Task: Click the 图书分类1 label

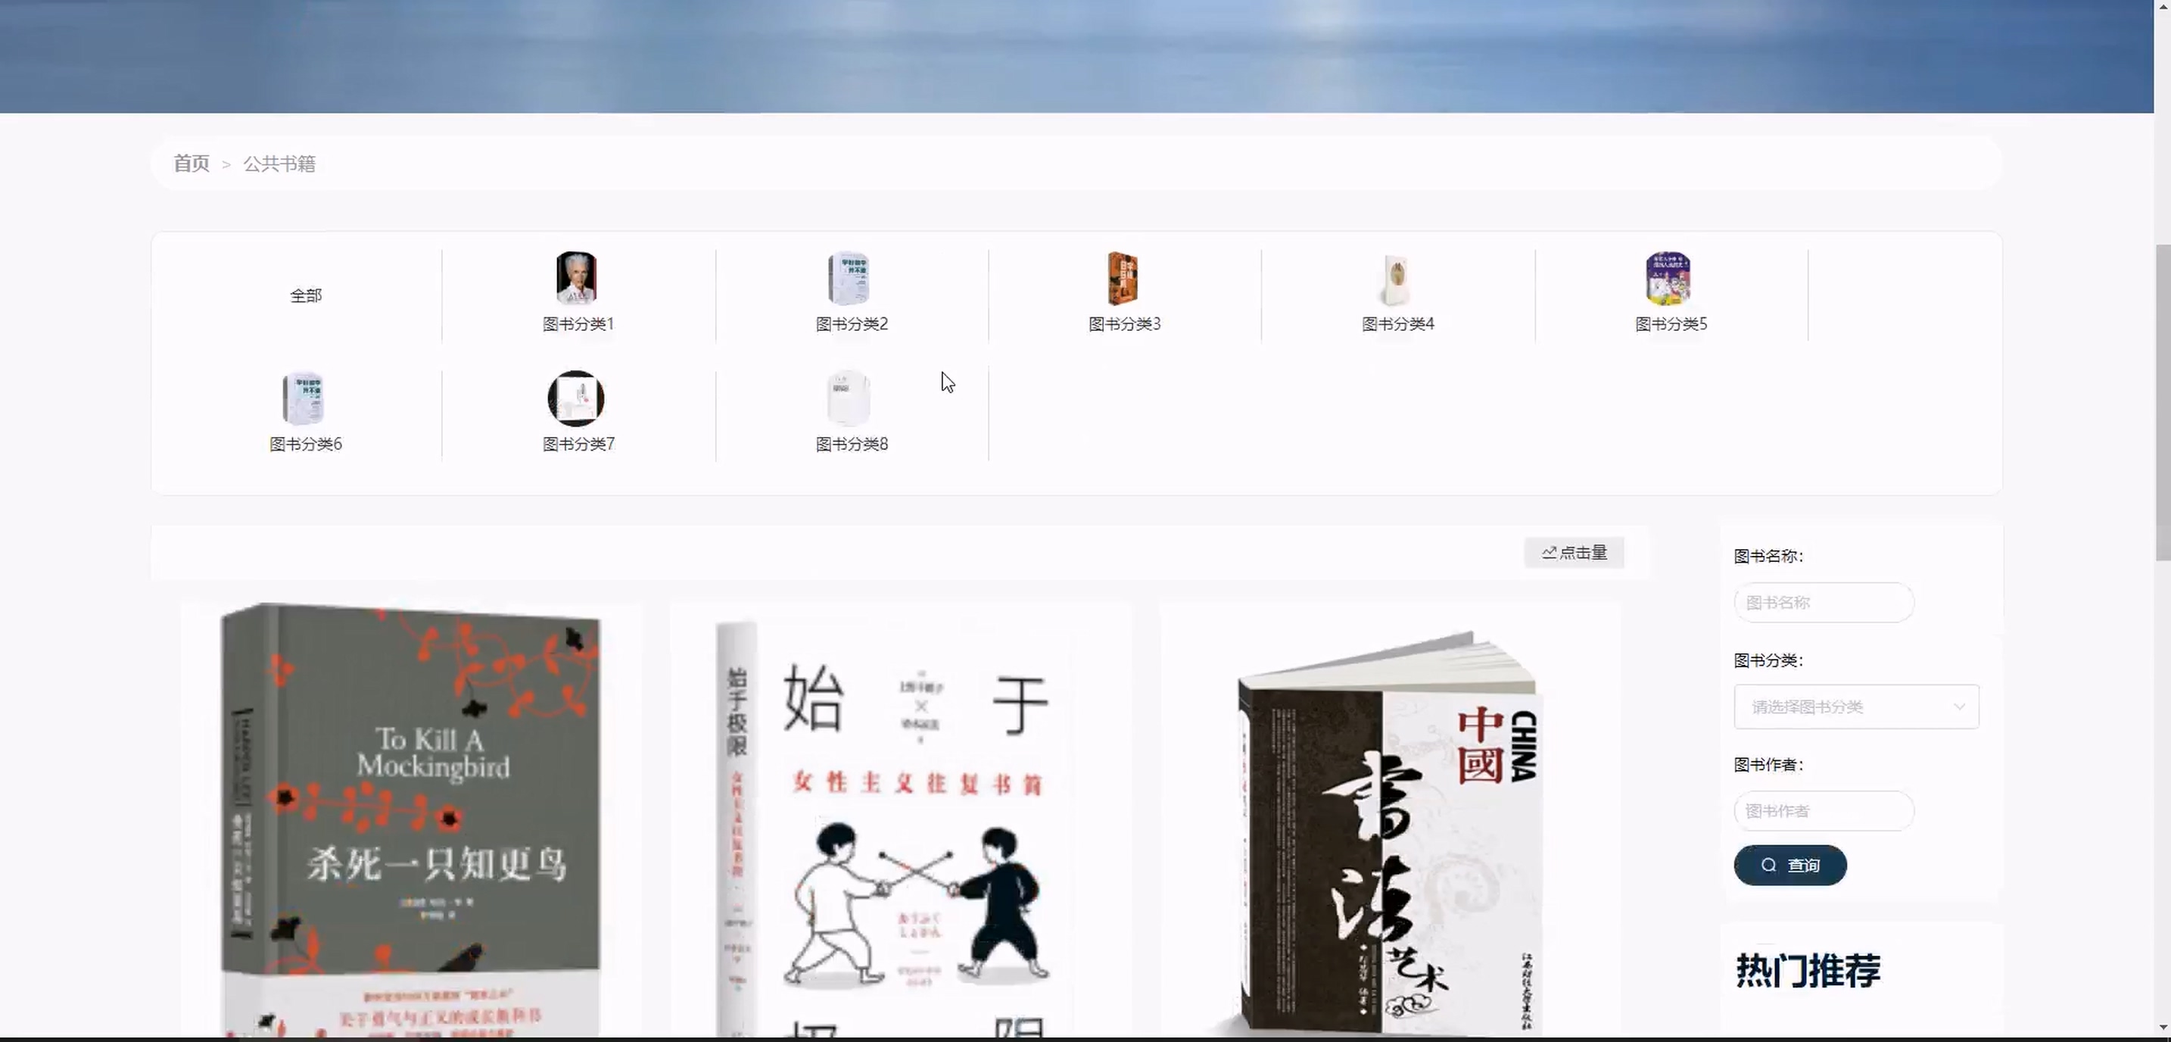Action: [x=578, y=323]
